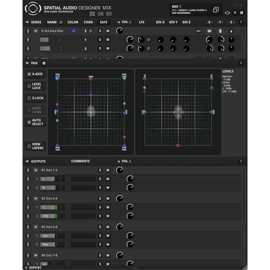Mute the 01 Kick Snare Hihat send
Screen dimensions: 270x270
pyautogui.click(x=108, y=31)
